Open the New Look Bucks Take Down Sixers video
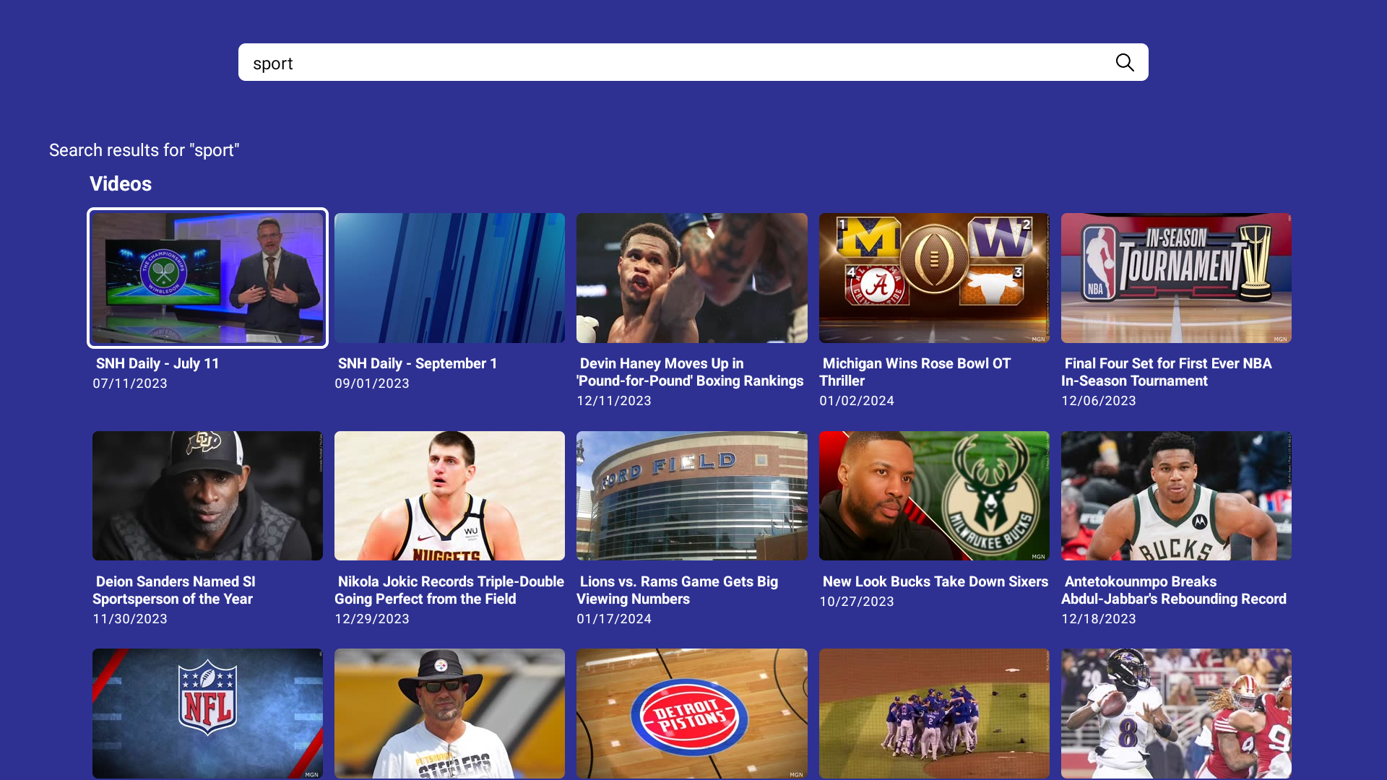The image size is (1387, 780). click(933, 495)
